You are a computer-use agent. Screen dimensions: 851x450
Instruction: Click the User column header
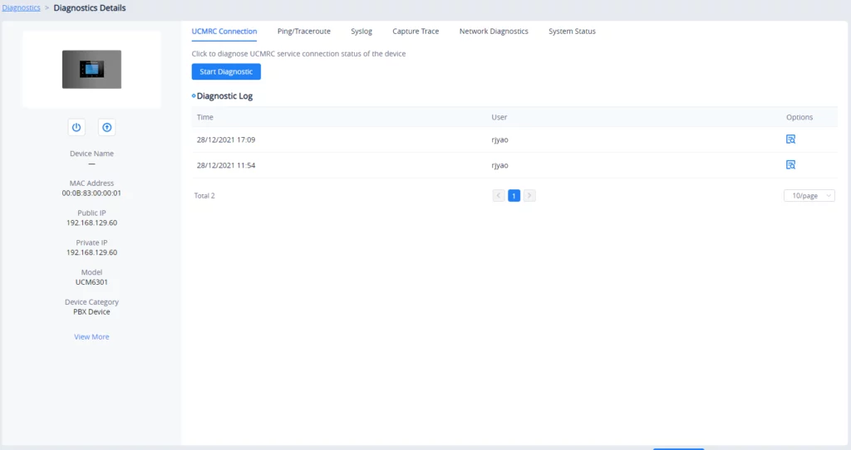(x=499, y=117)
